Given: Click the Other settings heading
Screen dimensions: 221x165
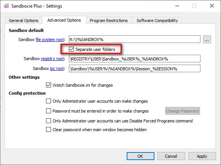Looking at the screenshot, I should 24,77.
